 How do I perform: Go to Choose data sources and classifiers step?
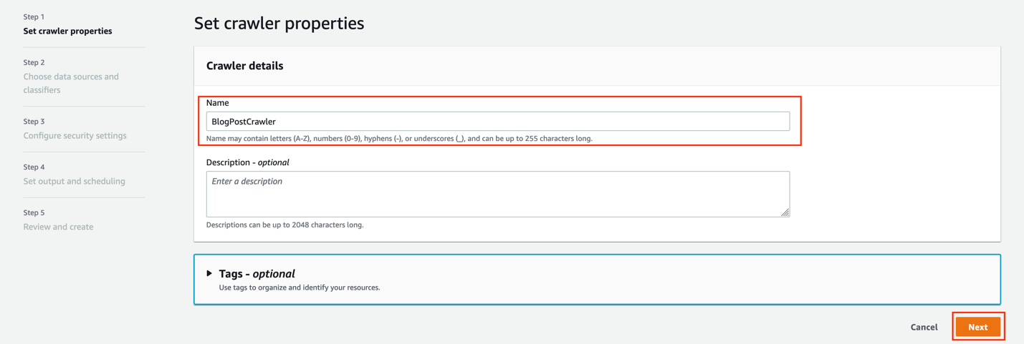71,83
